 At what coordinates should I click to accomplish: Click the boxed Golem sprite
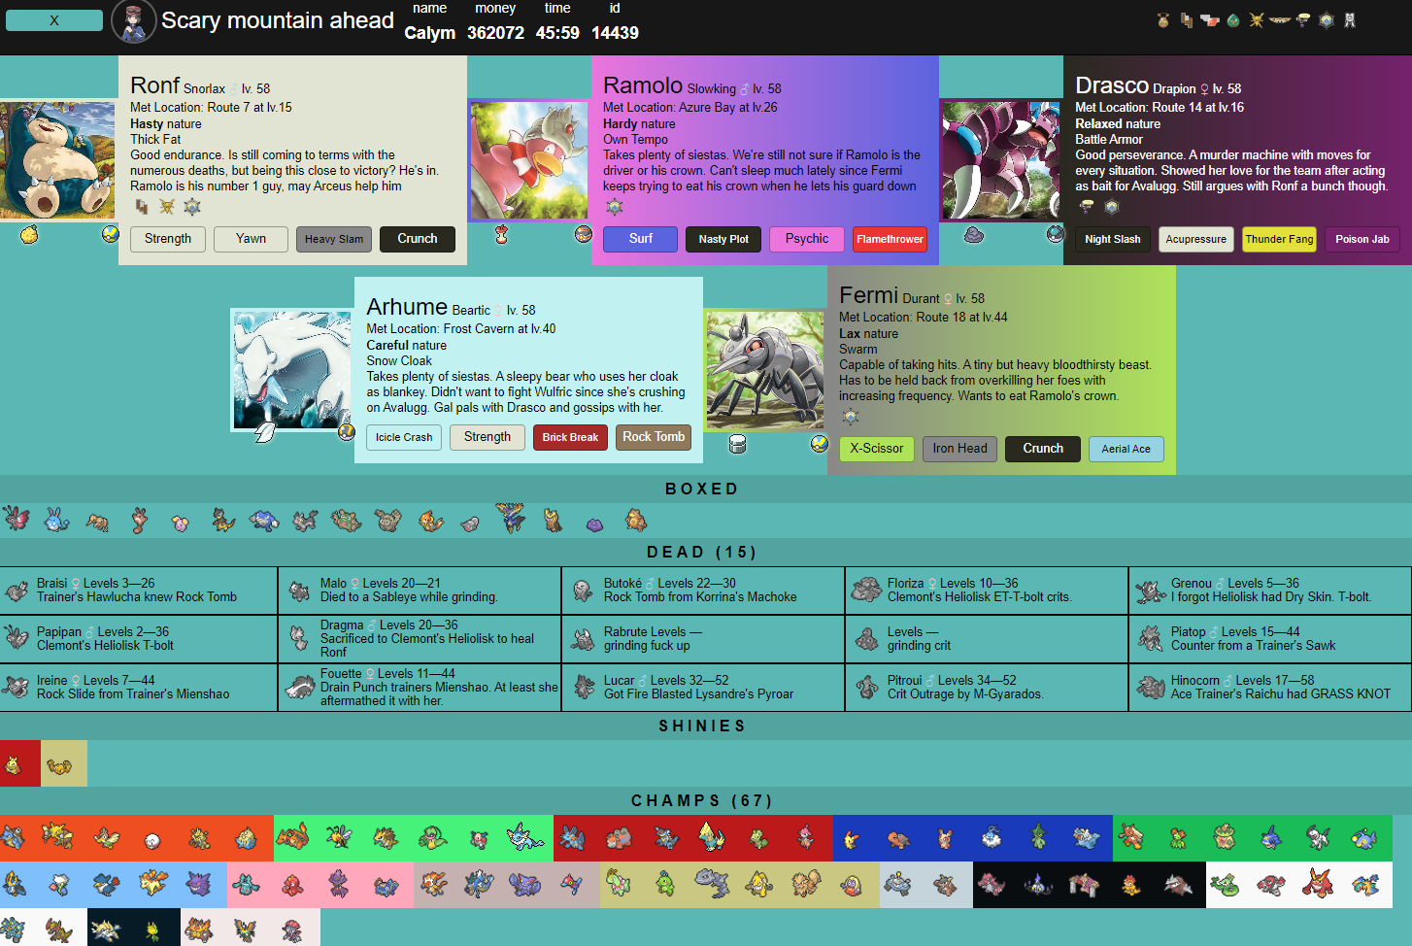tap(387, 520)
